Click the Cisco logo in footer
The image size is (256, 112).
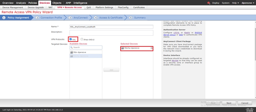[x=249, y=109]
